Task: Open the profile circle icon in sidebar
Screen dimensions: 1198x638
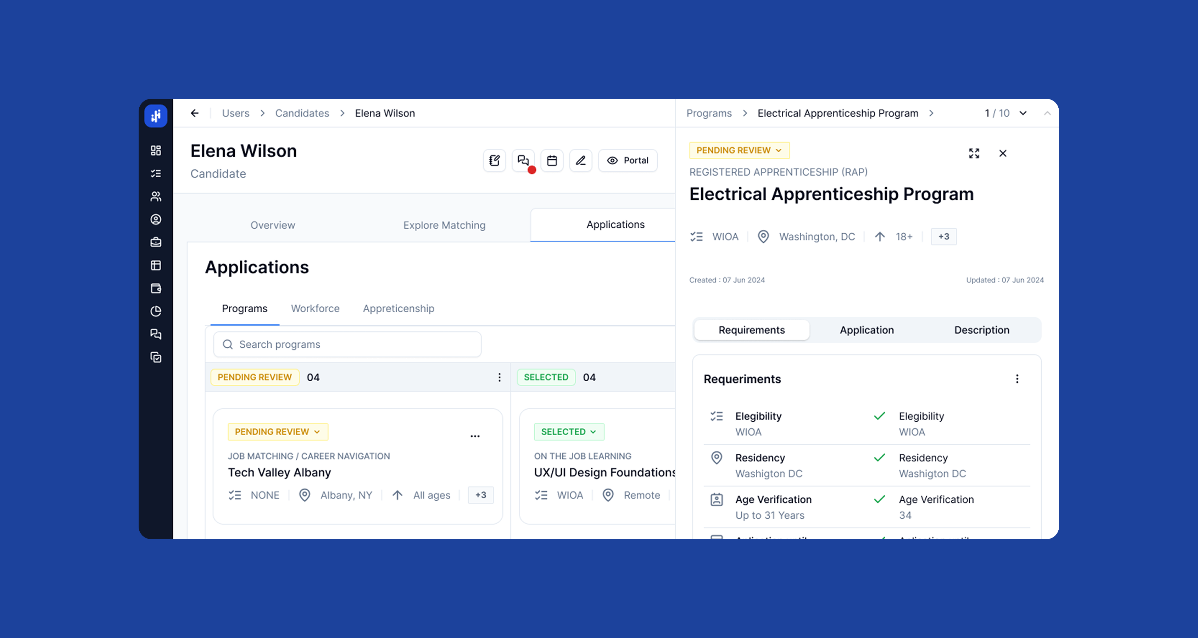Action: [x=156, y=219]
